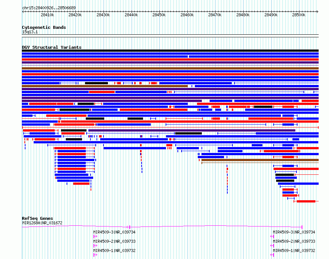
Task: Click the 28490k ruler label
Action: pyautogui.click(x=271, y=15)
